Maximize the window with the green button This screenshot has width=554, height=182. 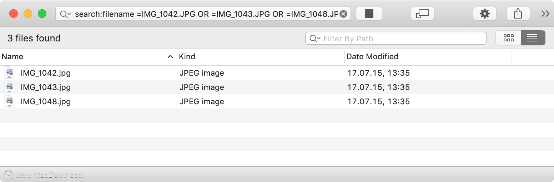[x=42, y=14]
